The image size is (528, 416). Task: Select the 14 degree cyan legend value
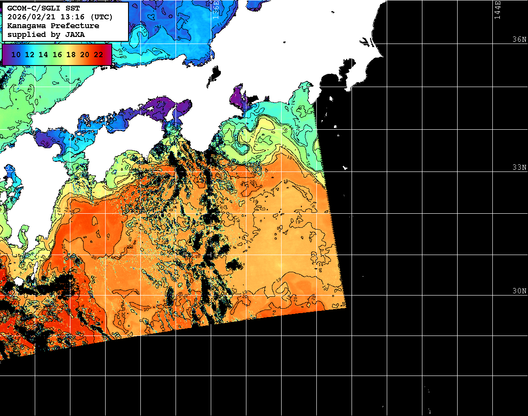coord(43,55)
